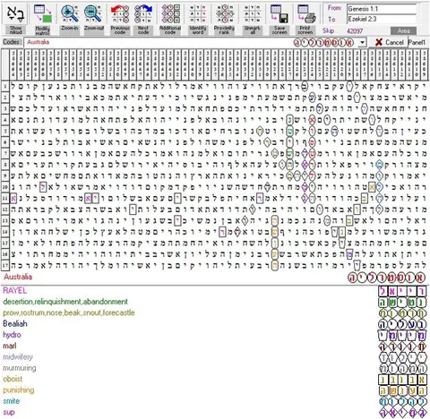The width and height of the screenshot is (430, 419).
Task: Click the matrix row number 1 header
Action: 5,87
